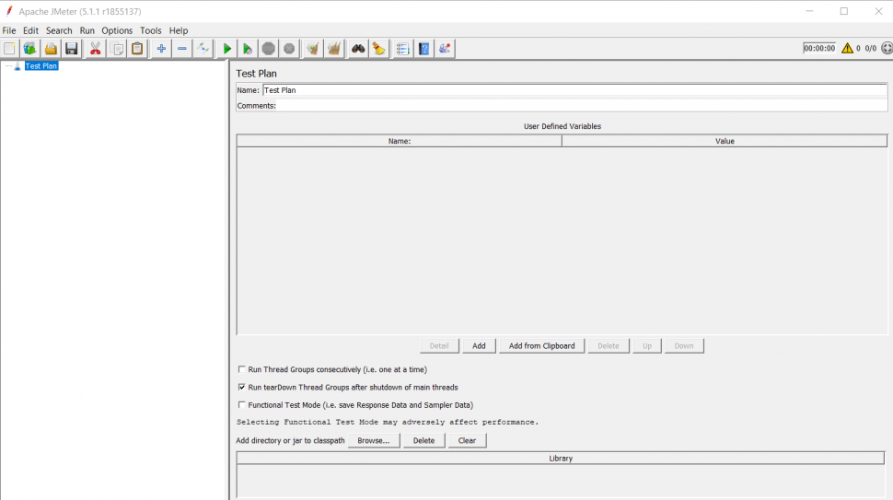Uncheck Run tearDown Thread Groups option
The image size is (893, 500).
(241, 387)
